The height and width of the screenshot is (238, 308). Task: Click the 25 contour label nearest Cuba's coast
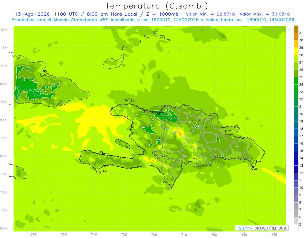point(53,85)
